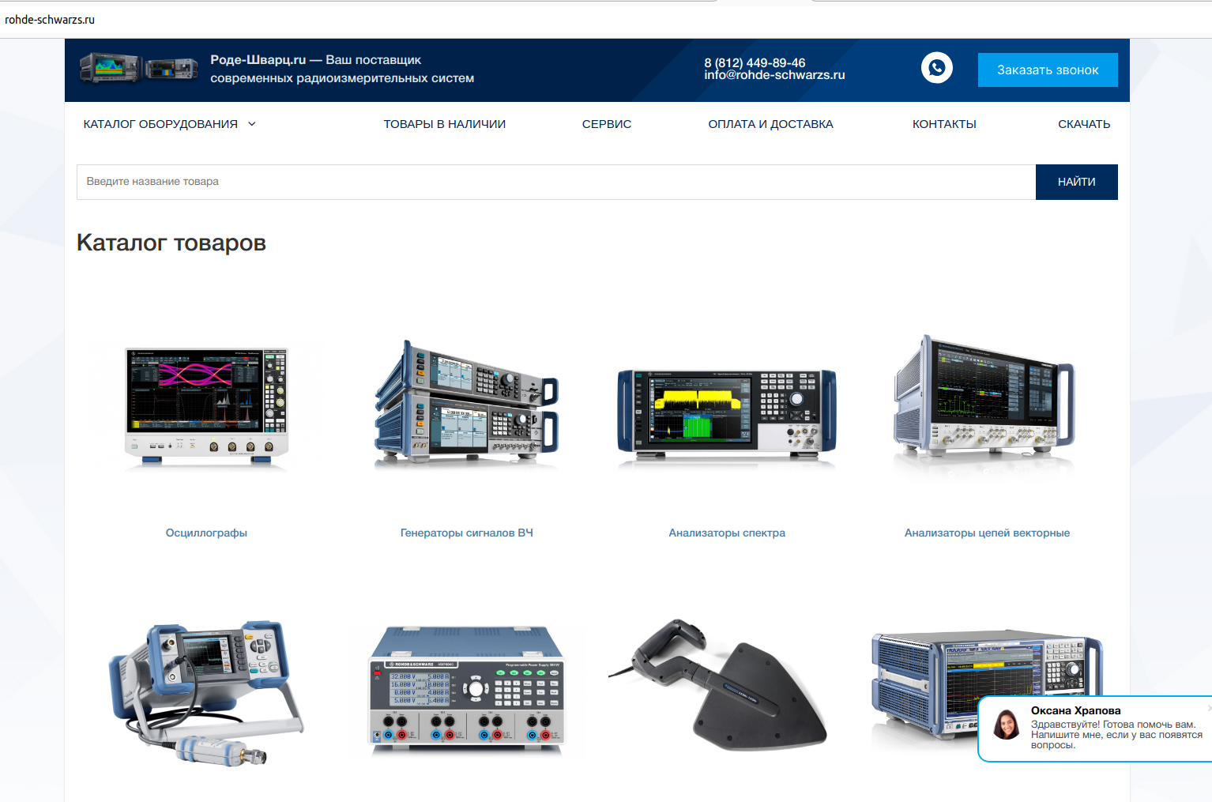
Task: Select the programmable power supply image
Action: click(467, 689)
